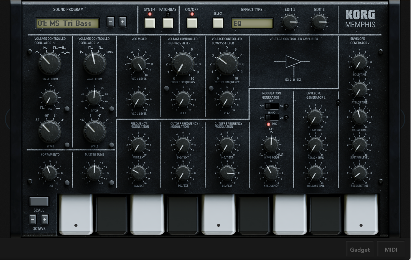Click the Envelope Generator 2 HOLD TIME knob
The image size is (411, 260).
point(360,62)
